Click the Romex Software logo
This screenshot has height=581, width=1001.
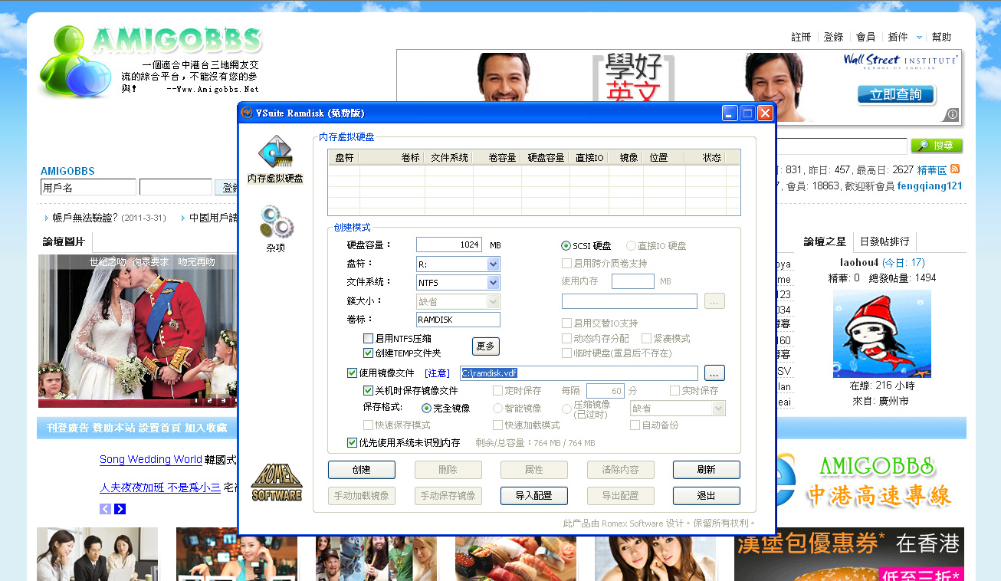(277, 482)
